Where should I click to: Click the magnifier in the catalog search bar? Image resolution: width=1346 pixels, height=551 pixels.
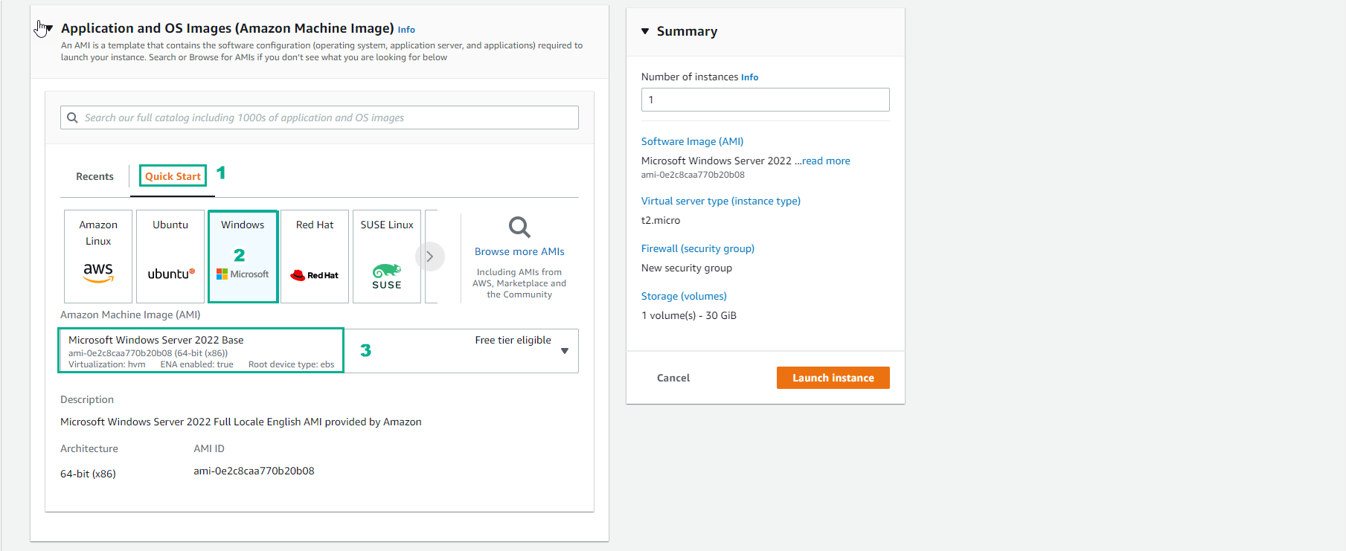click(x=72, y=117)
